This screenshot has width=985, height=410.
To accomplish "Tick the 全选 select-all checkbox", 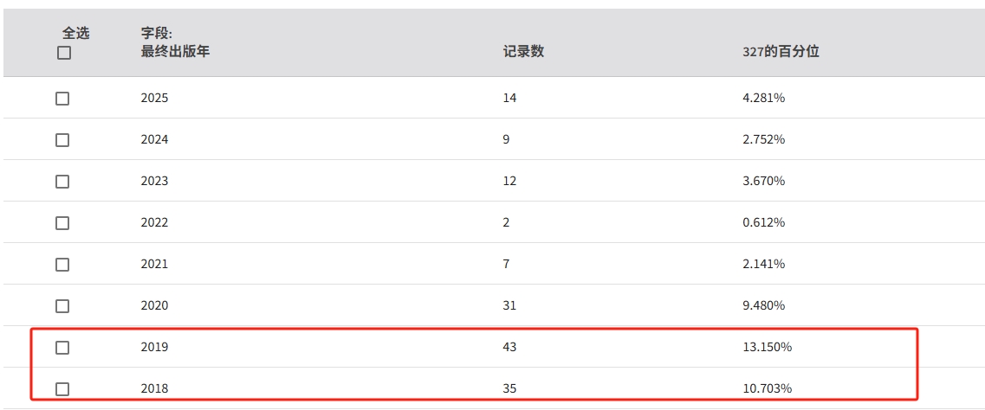I will coord(63,53).
